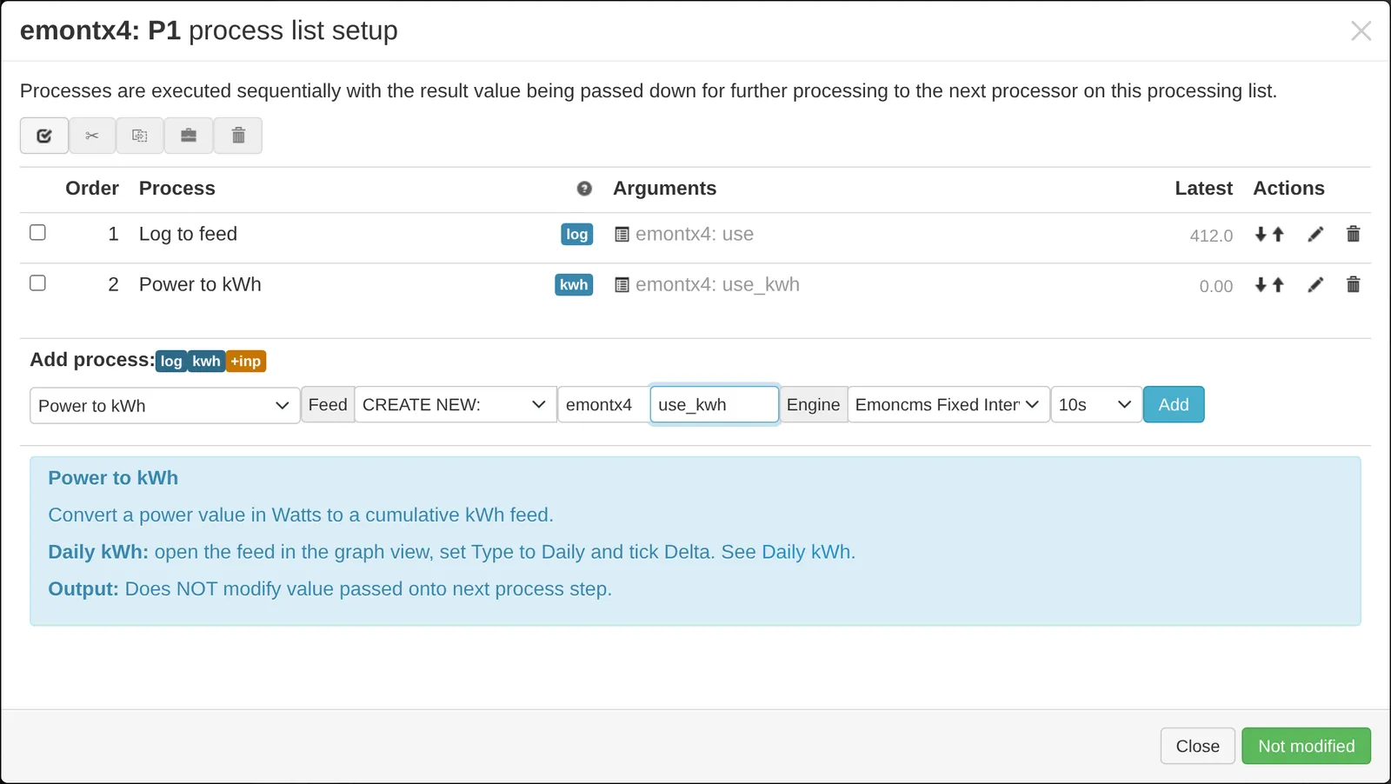Click the emontx4 feed tag field
This screenshot has height=784, width=1391.
pos(603,405)
